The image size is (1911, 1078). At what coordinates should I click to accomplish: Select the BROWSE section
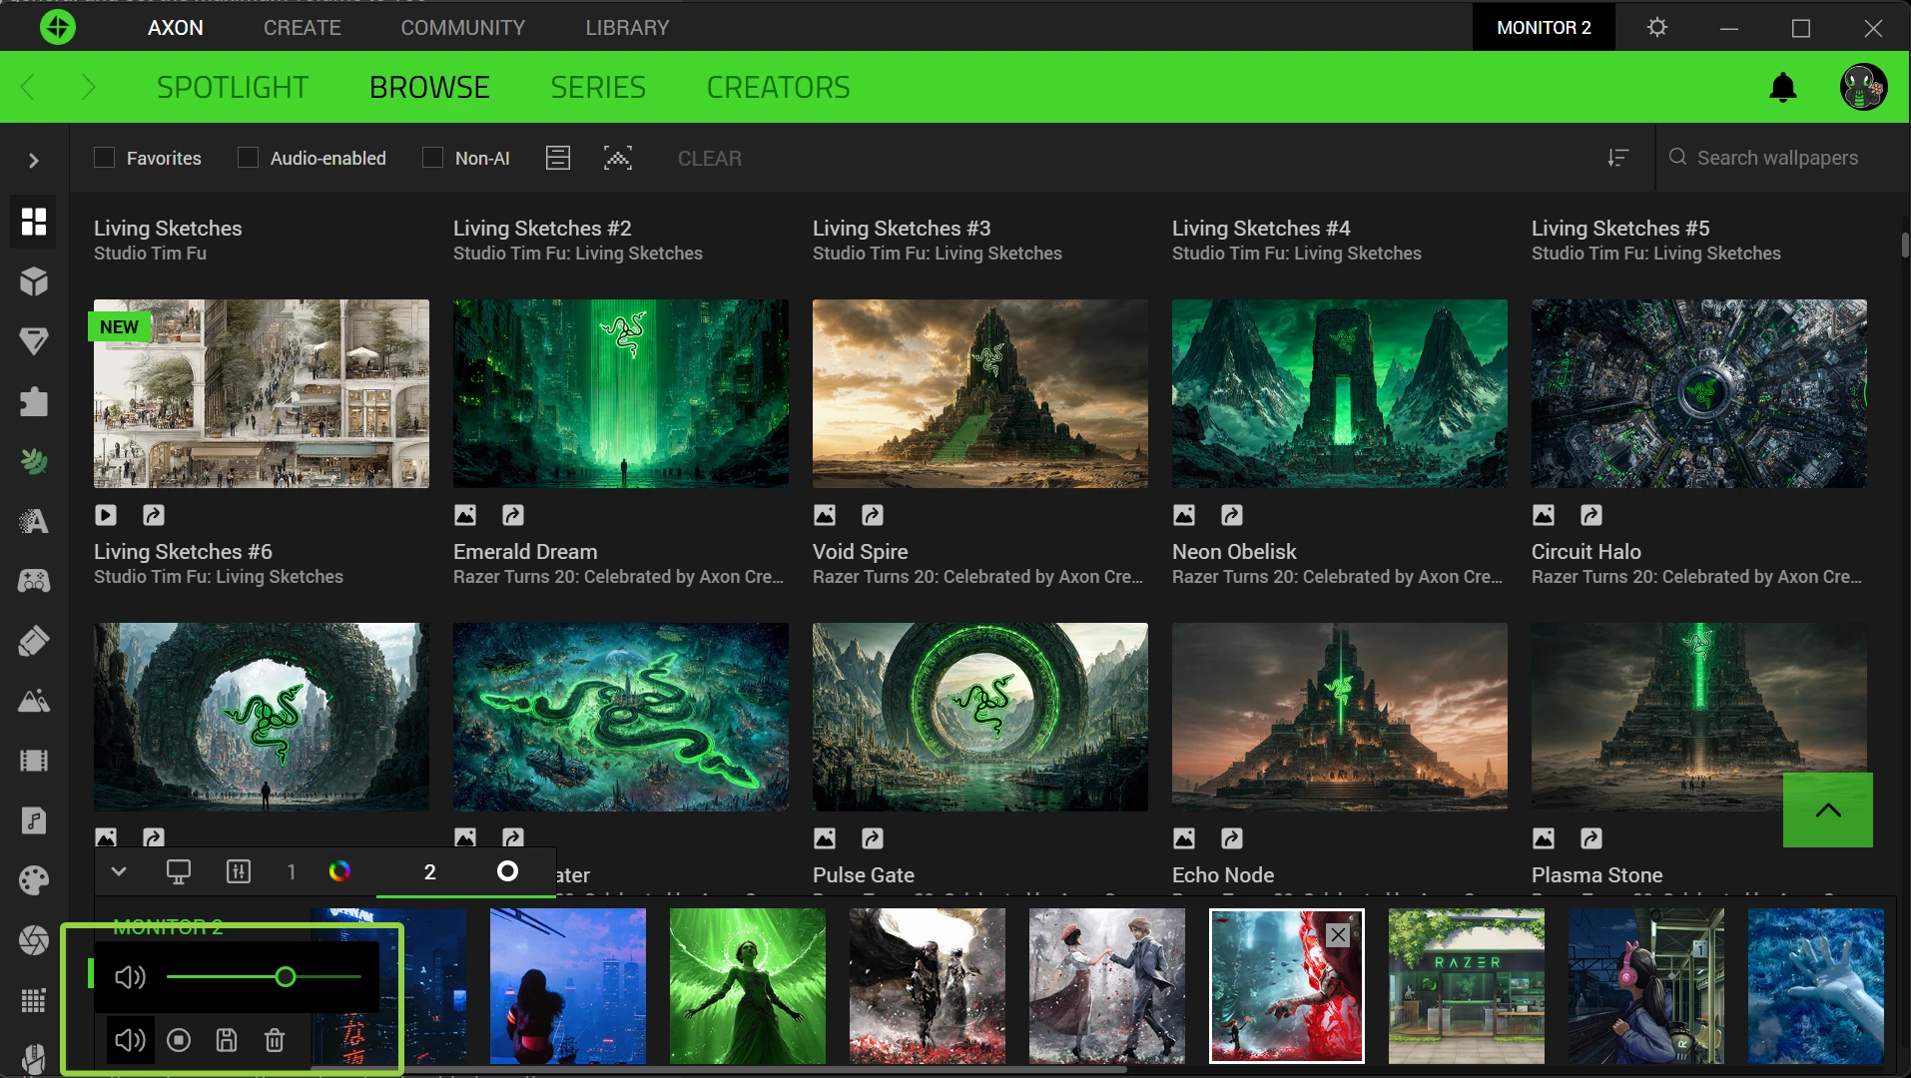(429, 88)
